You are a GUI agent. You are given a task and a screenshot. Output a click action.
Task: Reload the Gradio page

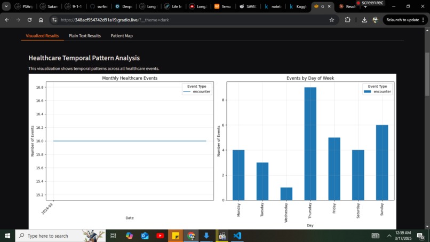click(x=29, y=20)
